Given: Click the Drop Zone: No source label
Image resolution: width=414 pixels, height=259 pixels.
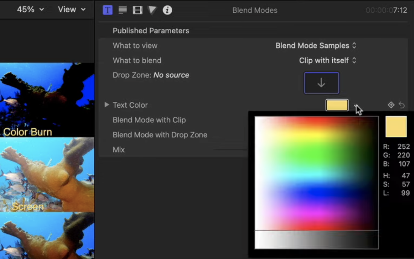Looking at the screenshot, I should click(x=151, y=75).
